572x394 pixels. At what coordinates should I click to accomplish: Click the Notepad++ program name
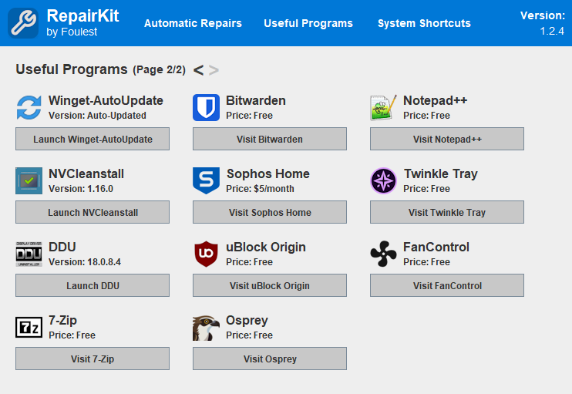[436, 100]
